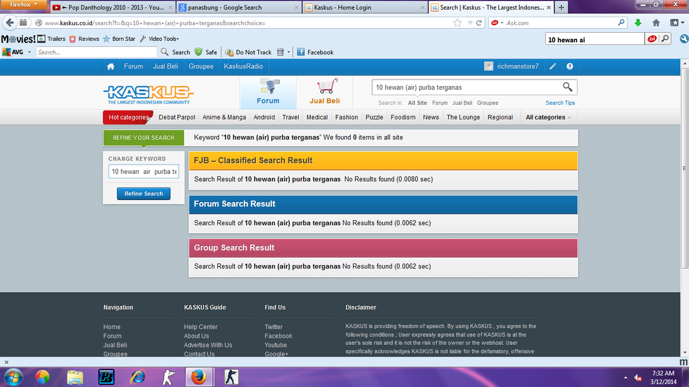Reload the page with the refresh icon
Screen dimensions: 689x387
click(x=479, y=23)
